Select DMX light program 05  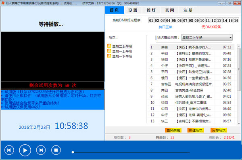[x=174, y=21]
